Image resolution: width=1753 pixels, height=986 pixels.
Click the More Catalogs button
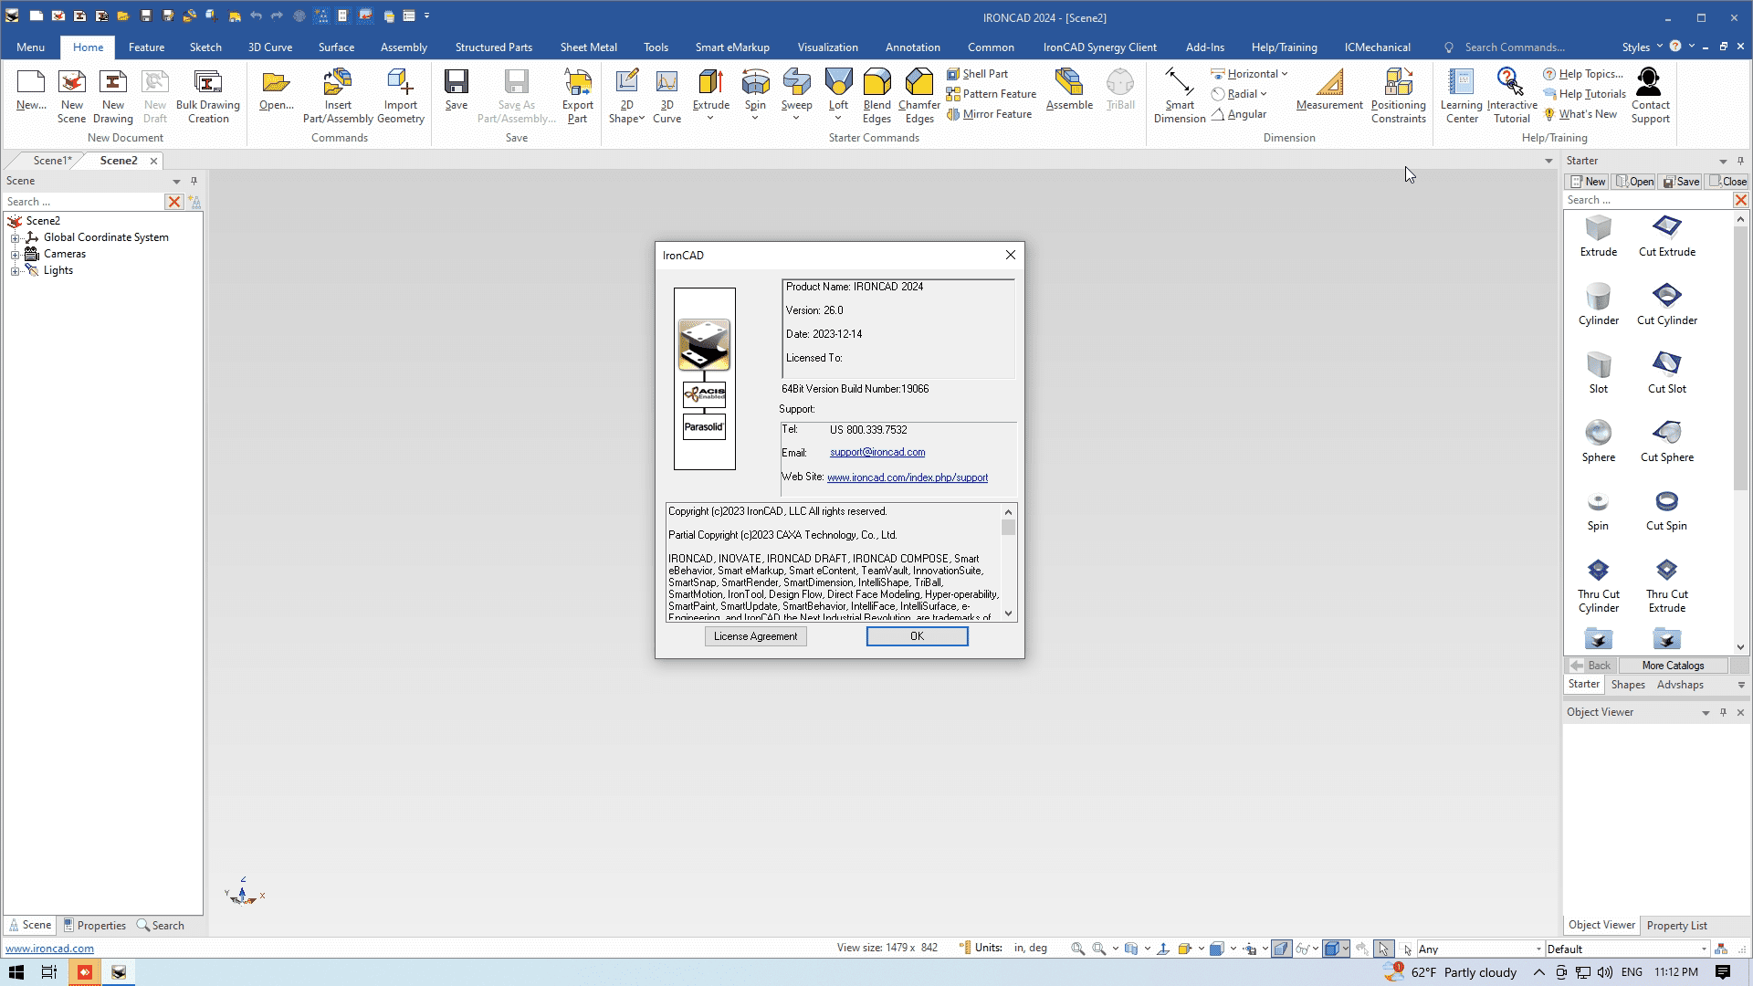click(x=1673, y=666)
